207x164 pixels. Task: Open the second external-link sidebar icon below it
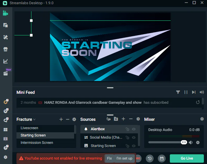[6, 111]
